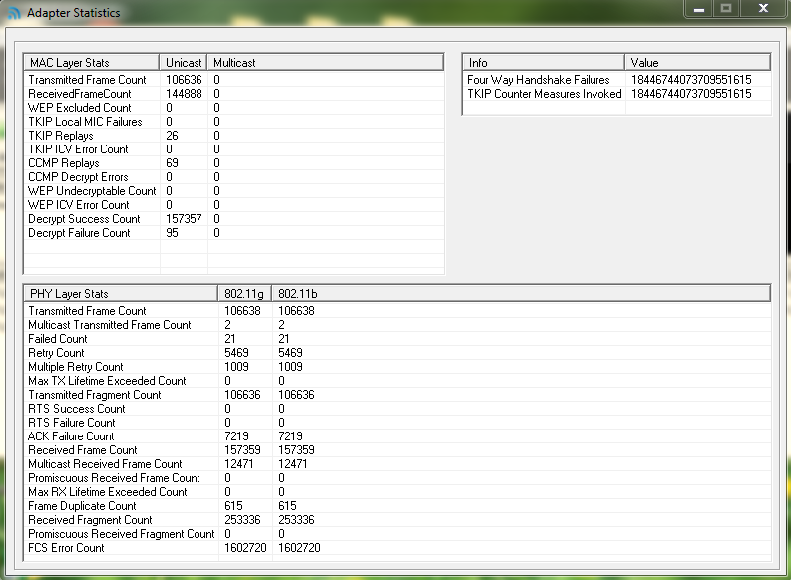The image size is (791, 580).
Task: Click 802.11g Transmitted Frame value 106638
Action: (x=242, y=311)
